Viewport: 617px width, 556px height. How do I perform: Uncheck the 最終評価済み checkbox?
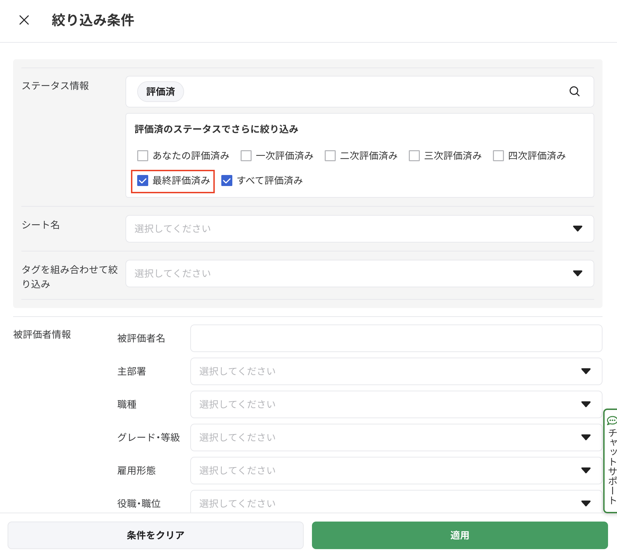tap(143, 181)
